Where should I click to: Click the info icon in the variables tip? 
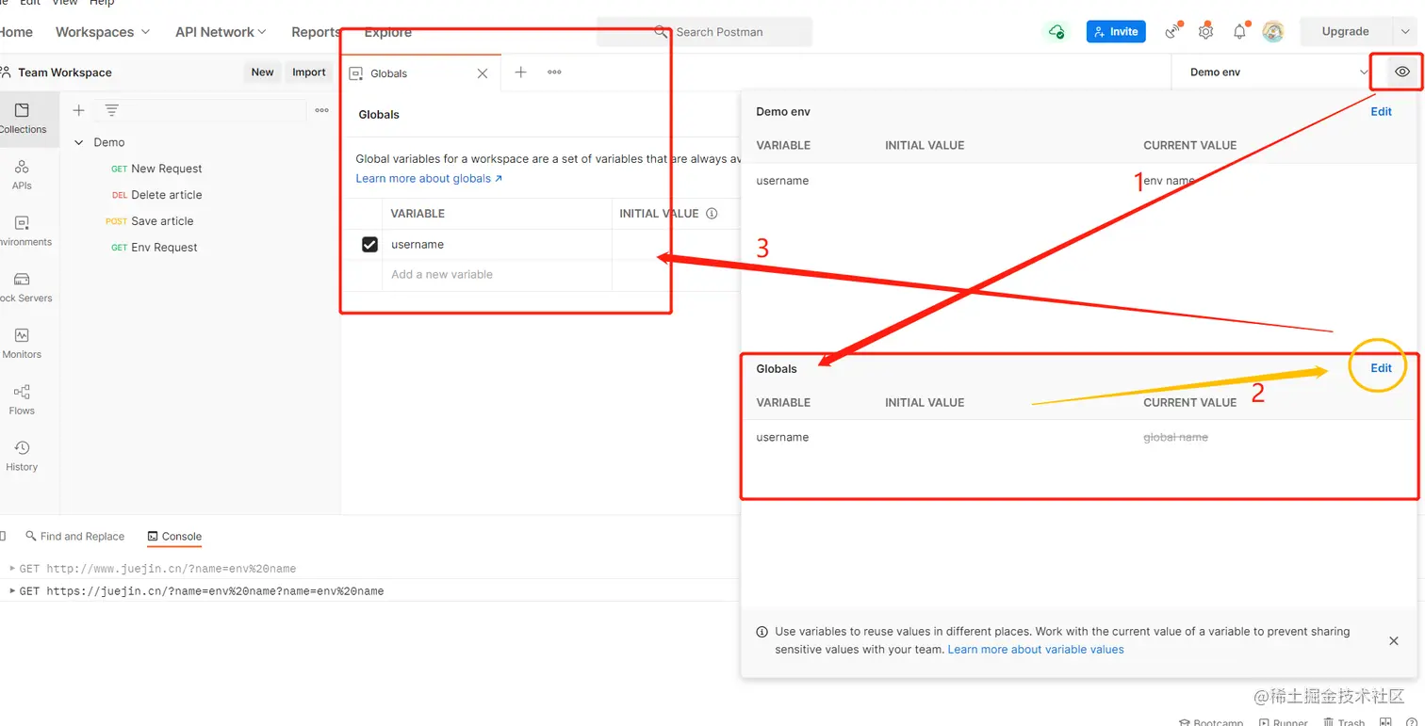coord(762,632)
